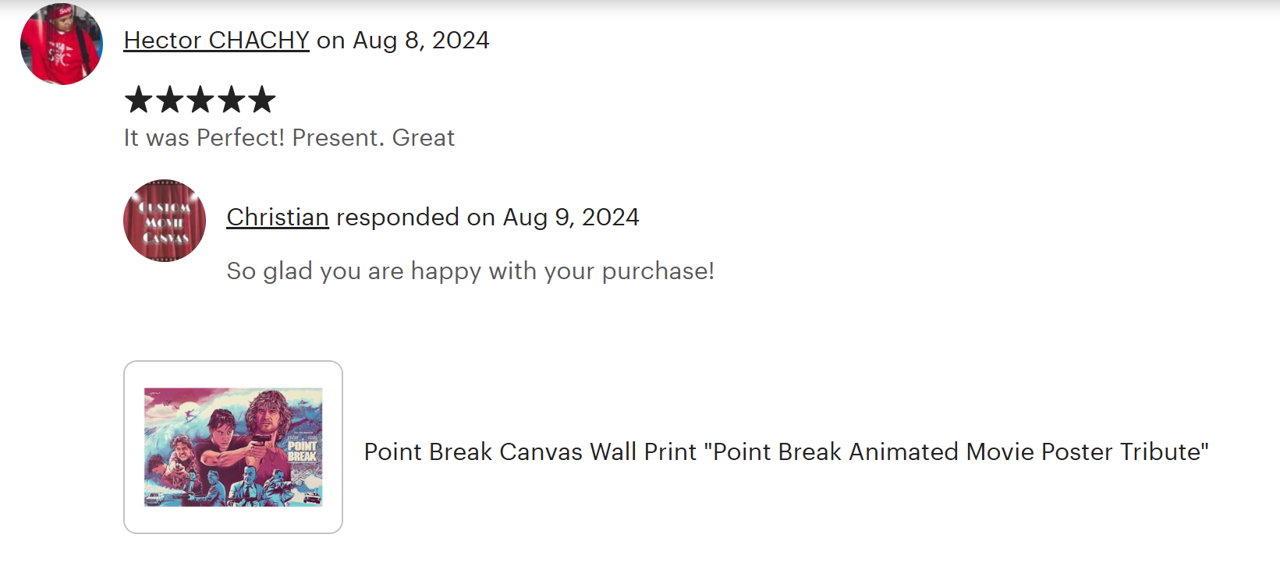The width and height of the screenshot is (1280, 584).
Task: Click the fifth star of the rating
Action: coord(261,100)
